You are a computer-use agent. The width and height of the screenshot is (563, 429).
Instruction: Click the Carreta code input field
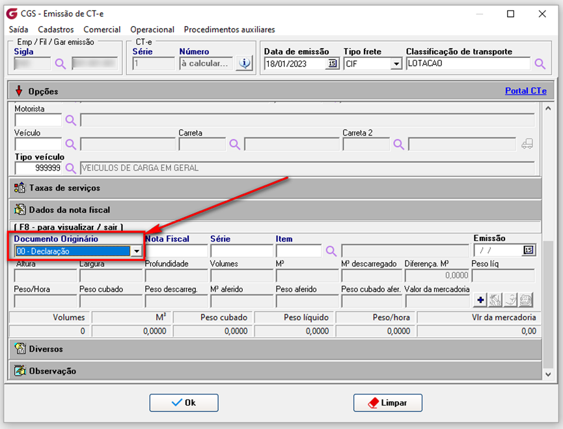click(x=202, y=145)
